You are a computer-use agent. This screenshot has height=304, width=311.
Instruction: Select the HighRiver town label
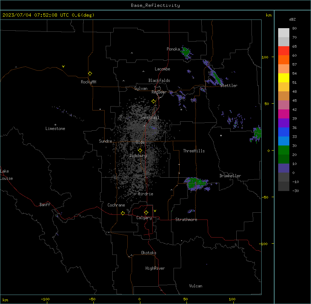[x=155, y=268]
